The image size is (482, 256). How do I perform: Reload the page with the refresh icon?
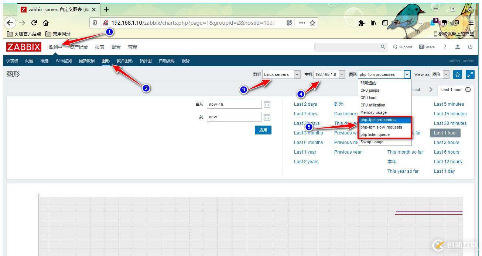(x=34, y=23)
